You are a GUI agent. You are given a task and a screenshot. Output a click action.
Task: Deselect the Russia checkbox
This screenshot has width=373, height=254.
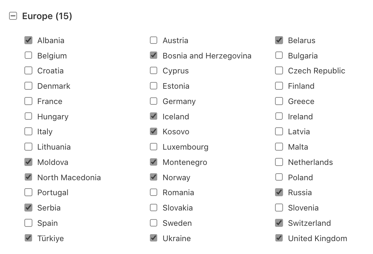[279, 192]
